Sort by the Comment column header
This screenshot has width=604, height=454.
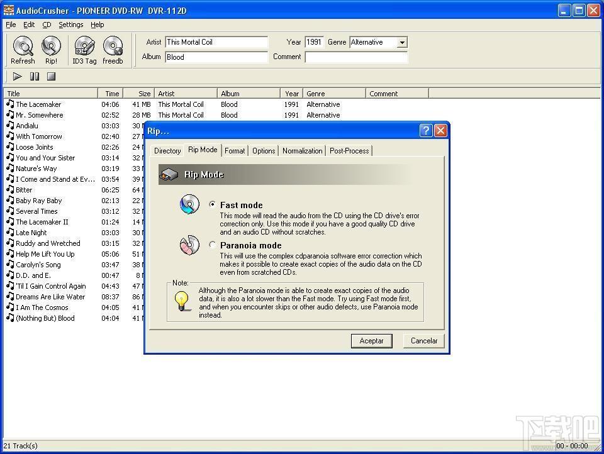pyautogui.click(x=397, y=94)
